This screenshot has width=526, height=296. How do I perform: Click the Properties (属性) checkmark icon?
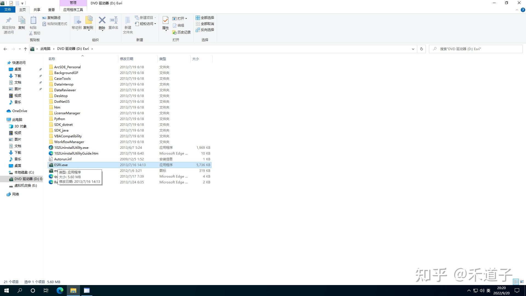coord(165,20)
